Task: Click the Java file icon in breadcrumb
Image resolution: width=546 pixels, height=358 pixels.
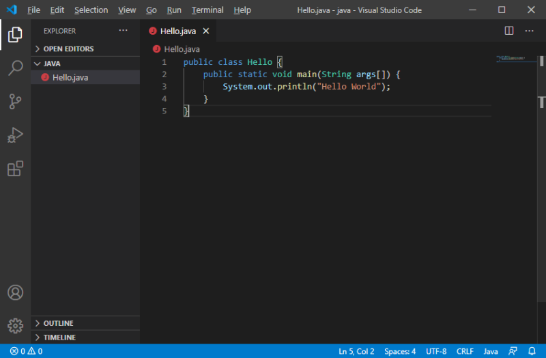Action: [156, 49]
